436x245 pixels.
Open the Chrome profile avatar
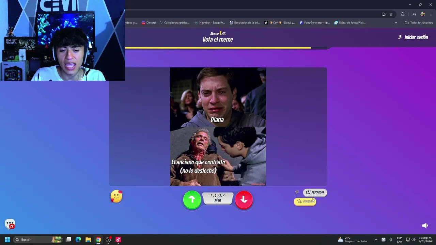(x=423, y=14)
